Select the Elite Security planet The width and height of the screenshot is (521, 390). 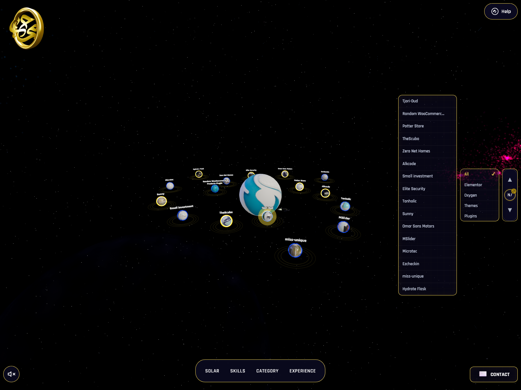251,175
